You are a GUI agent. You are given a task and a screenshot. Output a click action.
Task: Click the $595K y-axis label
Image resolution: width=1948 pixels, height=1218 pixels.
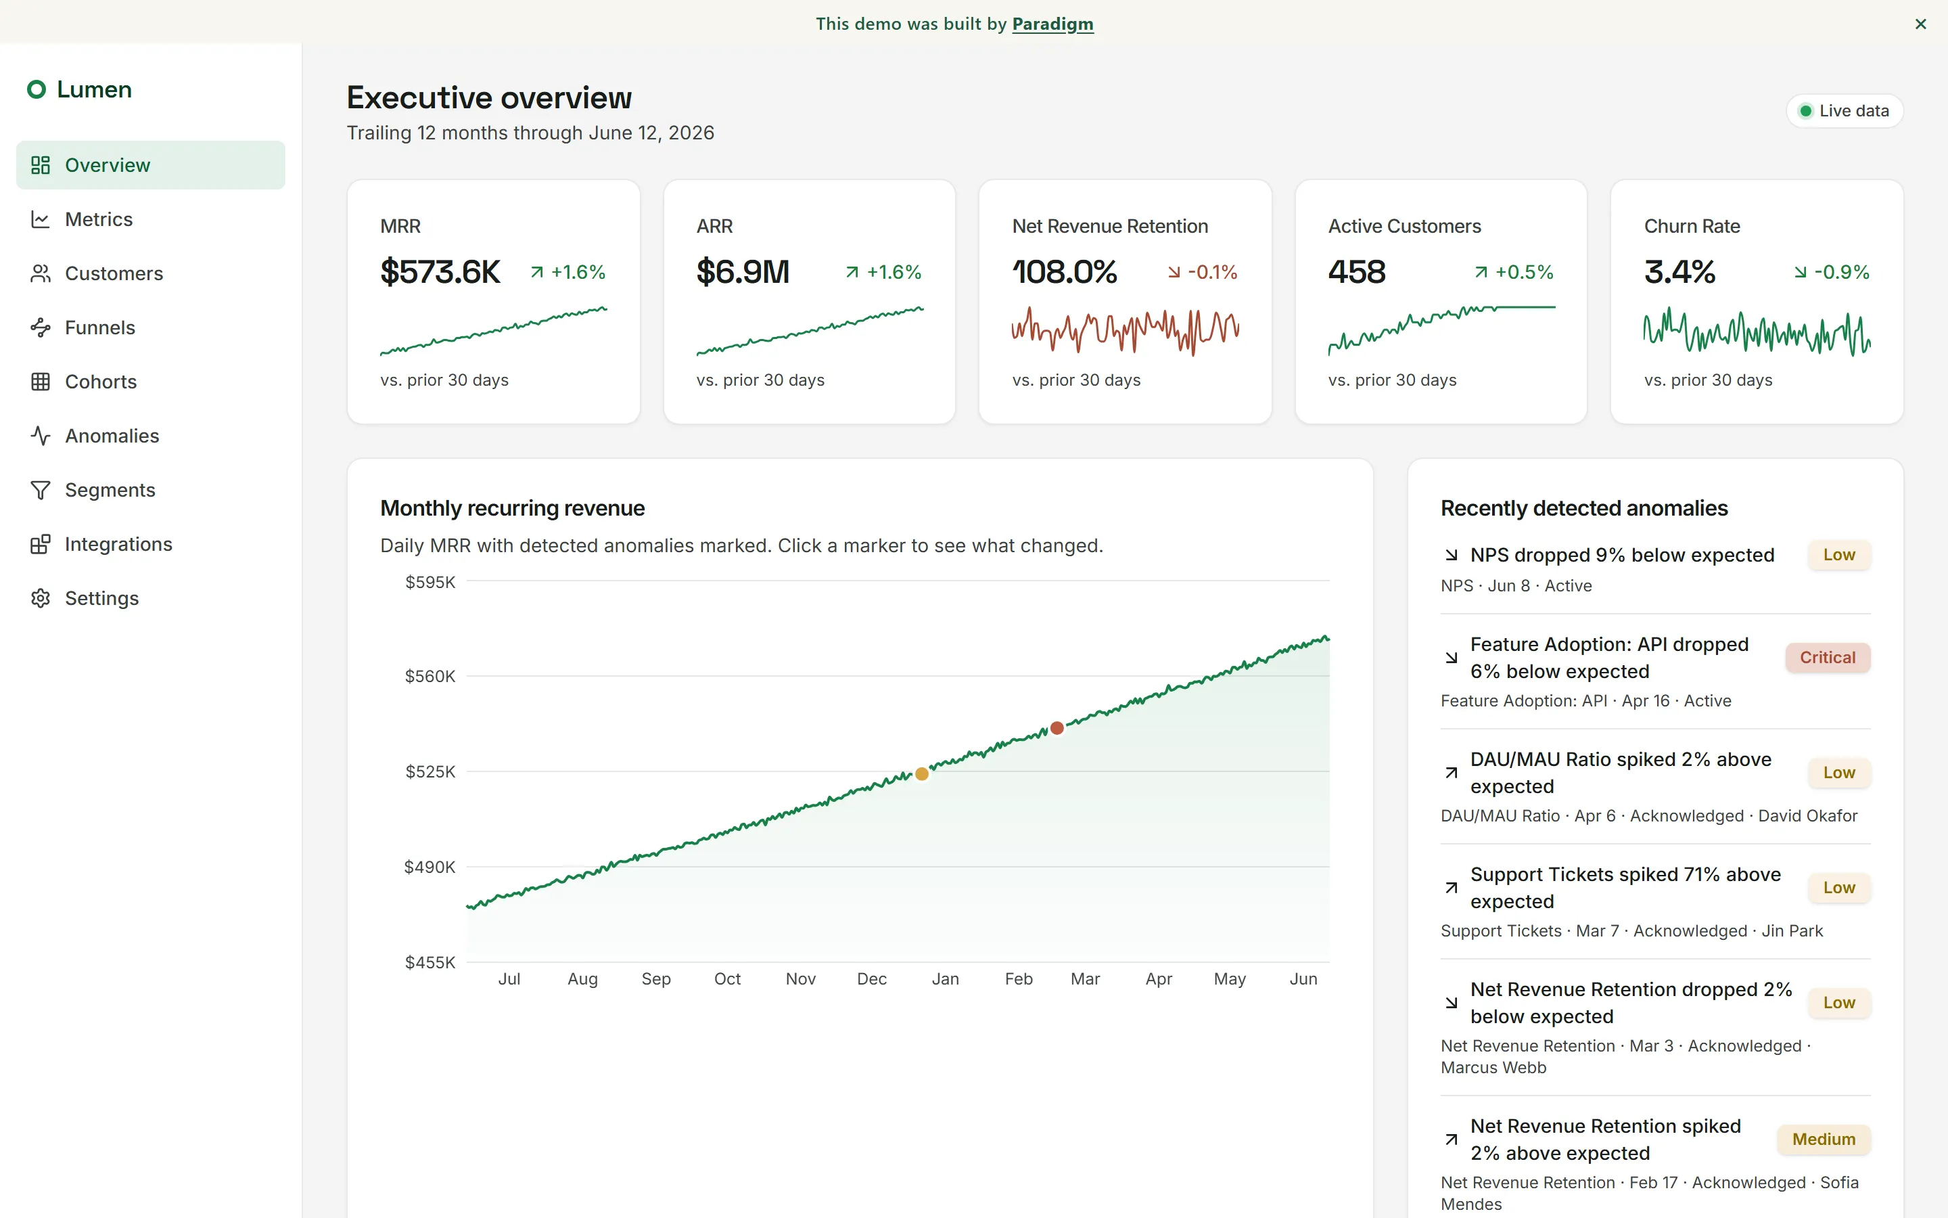point(430,582)
